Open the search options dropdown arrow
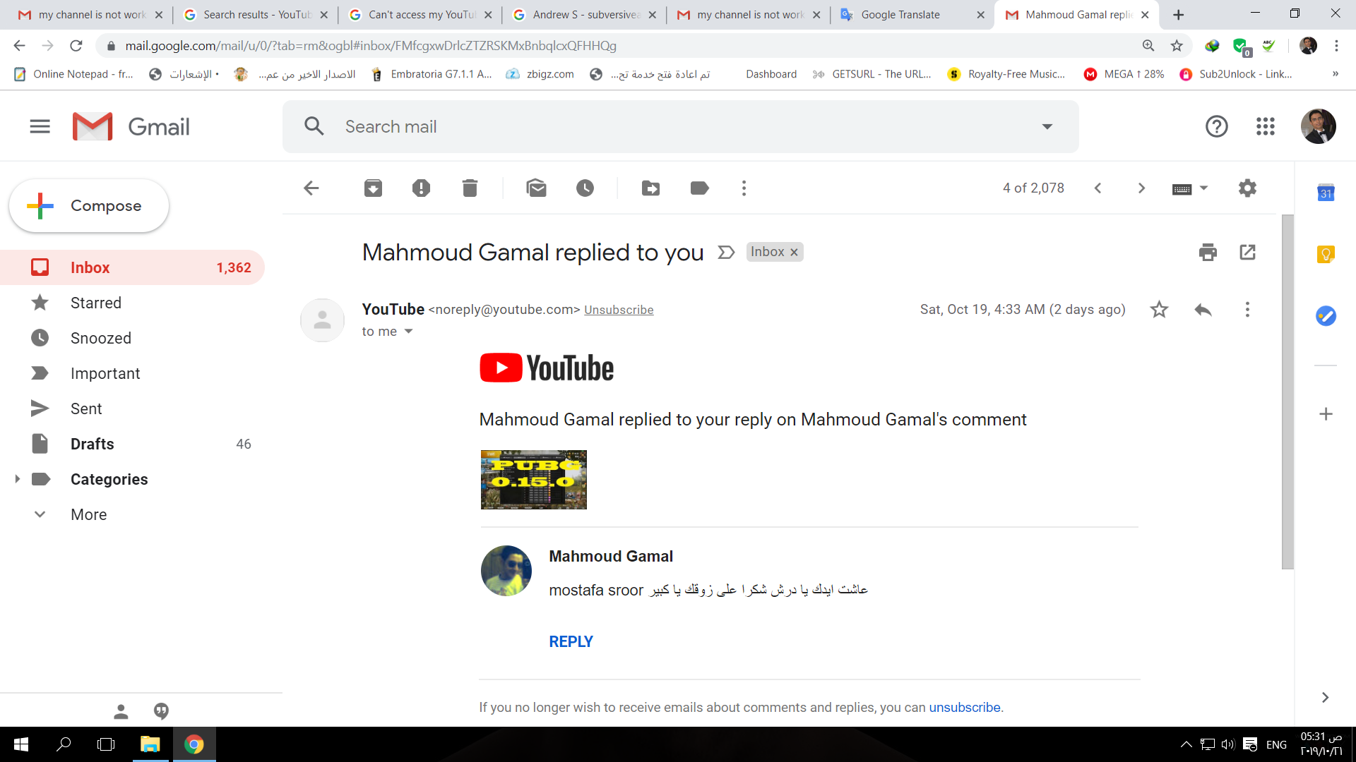Image resolution: width=1356 pixels, height=762 pixels. 1047,127
